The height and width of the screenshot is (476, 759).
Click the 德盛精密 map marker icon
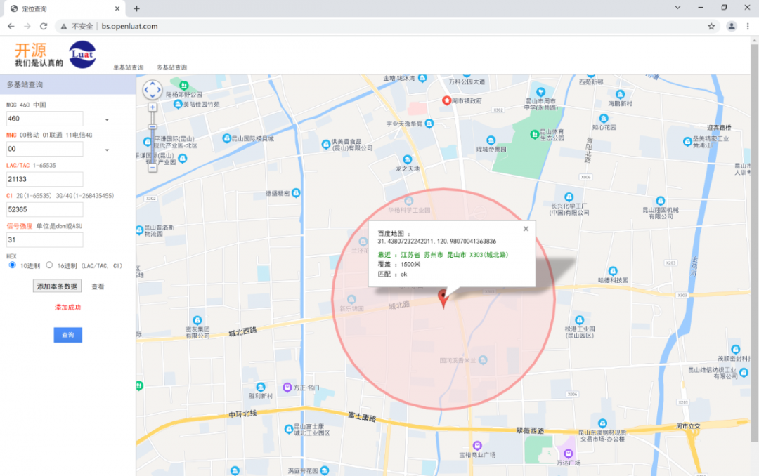click(x=296, y=193)
